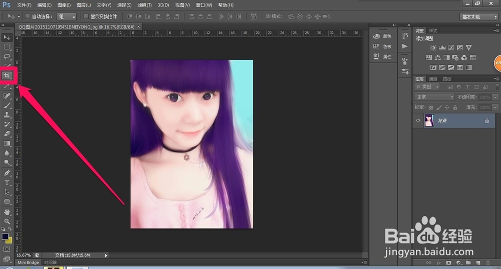
Task: Open the 颜色 panel button
Action: click(382, 36)
